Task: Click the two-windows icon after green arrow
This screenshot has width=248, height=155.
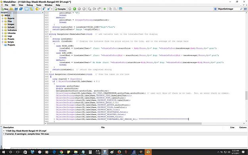Action: (x=110, y=9)
